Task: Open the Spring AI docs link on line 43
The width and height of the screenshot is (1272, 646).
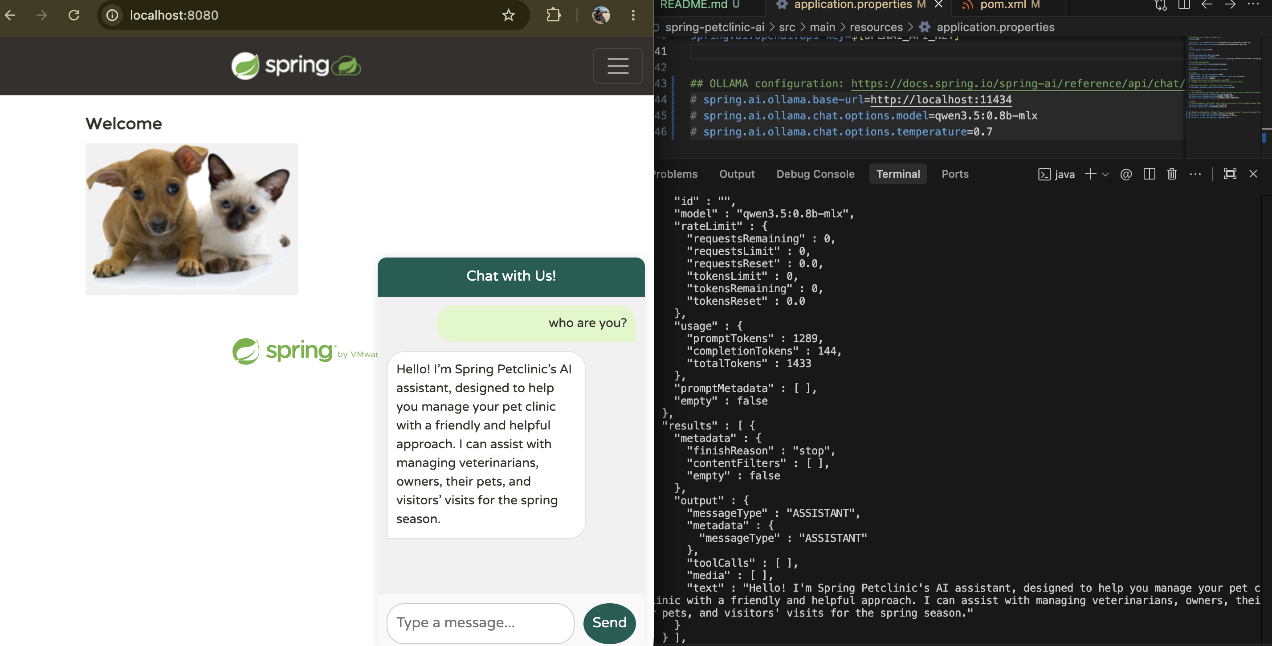Action: [x=1017, y=83]
